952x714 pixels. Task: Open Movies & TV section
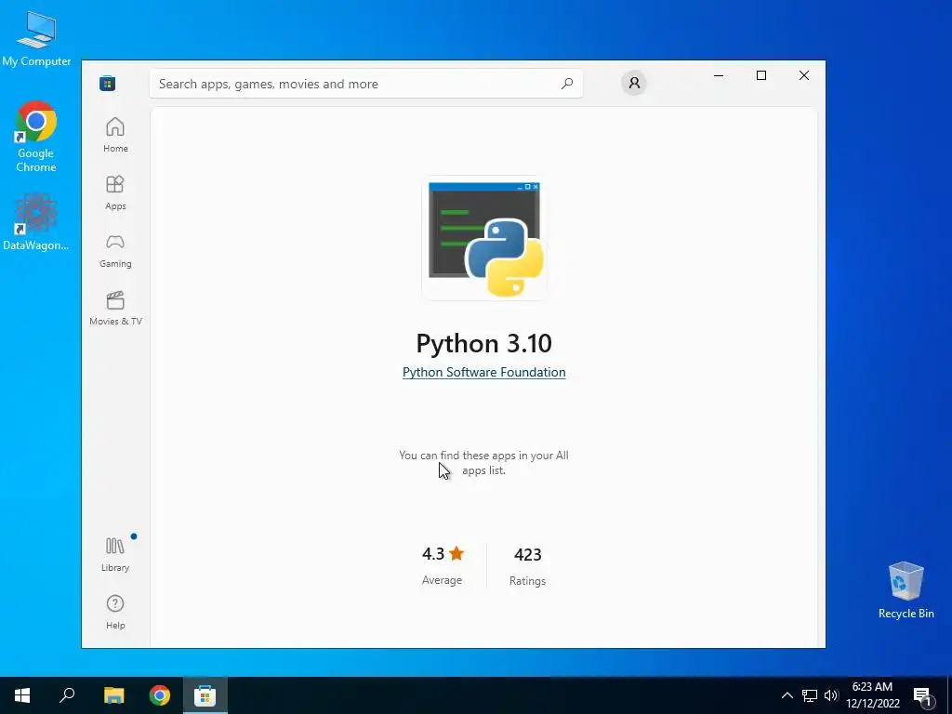point(115,308)
